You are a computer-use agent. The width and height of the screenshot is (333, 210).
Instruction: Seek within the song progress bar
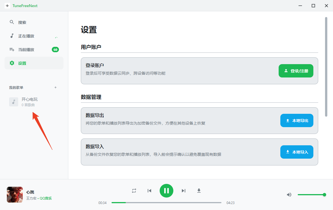[166, 203]
